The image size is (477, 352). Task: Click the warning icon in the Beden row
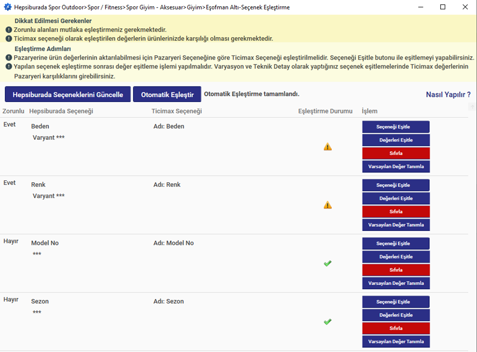(328, 147)
